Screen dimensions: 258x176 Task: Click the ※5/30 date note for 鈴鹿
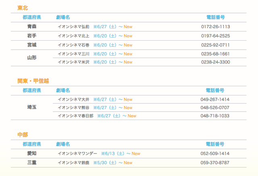click(108, 163)
